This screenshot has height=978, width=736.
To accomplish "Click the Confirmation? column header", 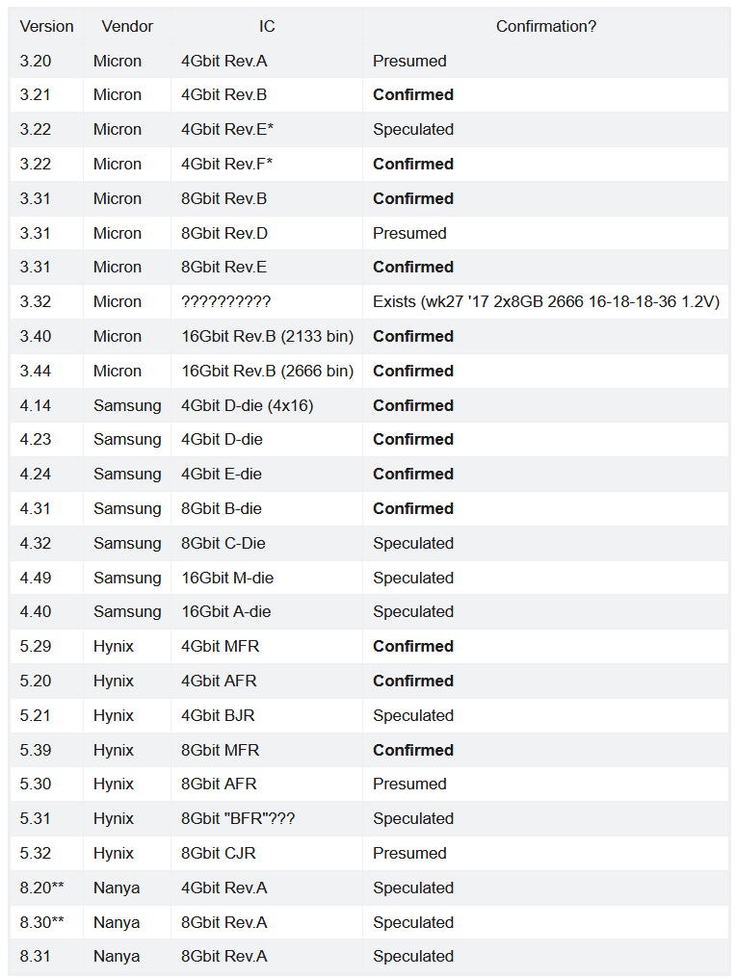I will (x=545, y=26).
